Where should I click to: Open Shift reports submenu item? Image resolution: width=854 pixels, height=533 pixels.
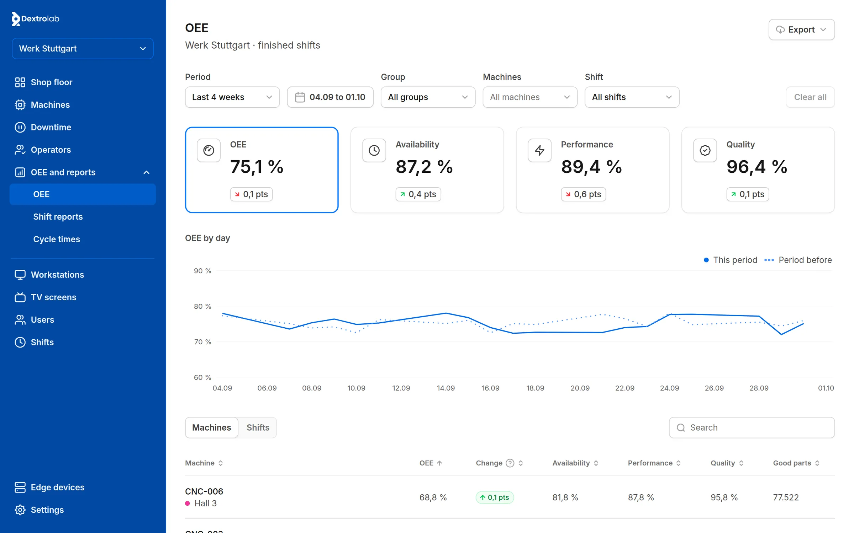pos(83,217)
